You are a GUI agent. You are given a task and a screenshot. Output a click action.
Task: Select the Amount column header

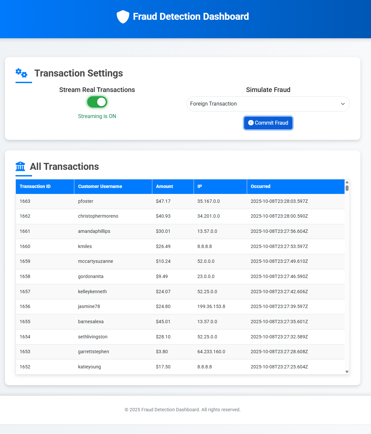165,186
